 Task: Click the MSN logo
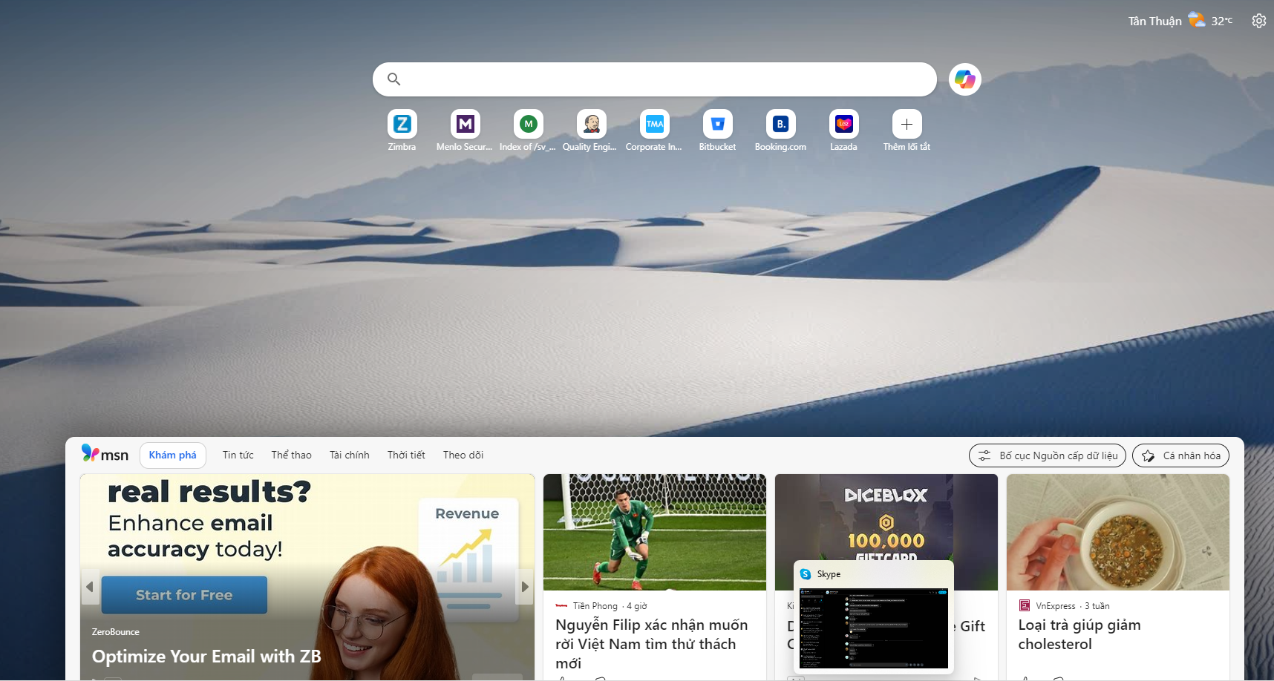(105, 454)
